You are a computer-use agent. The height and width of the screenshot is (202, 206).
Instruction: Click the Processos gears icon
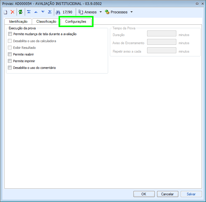(107, 12)
